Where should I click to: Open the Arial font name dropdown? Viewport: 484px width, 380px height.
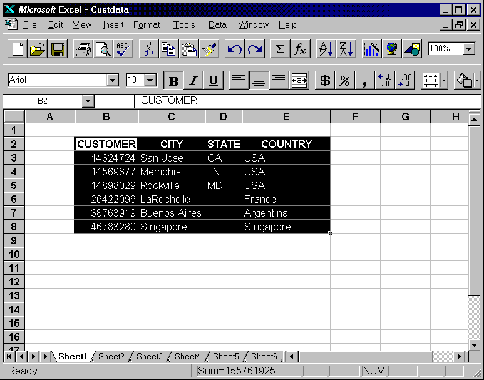(x=113, y=80)
